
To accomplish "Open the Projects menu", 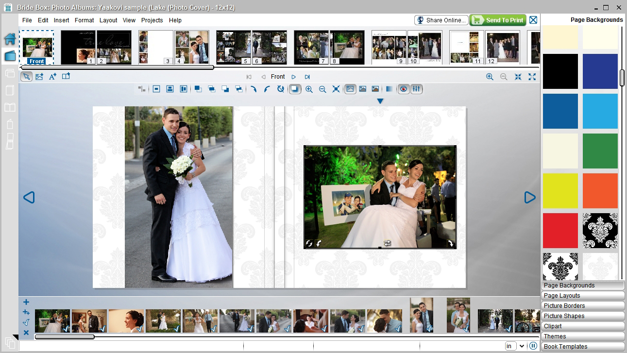I will point(152,20).
